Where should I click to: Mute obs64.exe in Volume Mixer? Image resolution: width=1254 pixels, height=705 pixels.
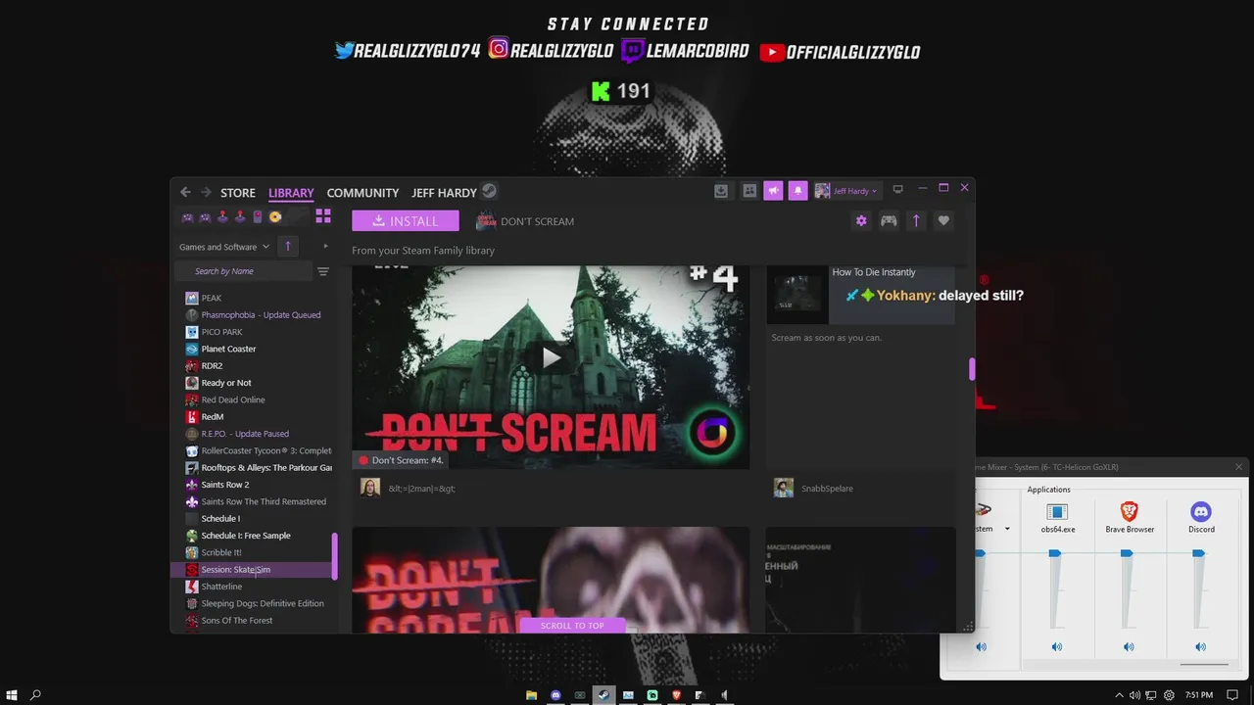pos(1057,647)
